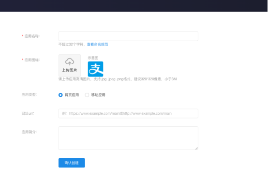268x196 pixels.
Task: Click the 应用名称 field label
Action: 32,36
